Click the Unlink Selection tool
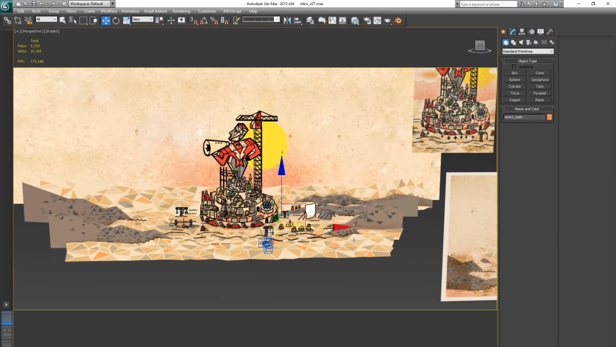The image size is (616, 347). point(18,21)
